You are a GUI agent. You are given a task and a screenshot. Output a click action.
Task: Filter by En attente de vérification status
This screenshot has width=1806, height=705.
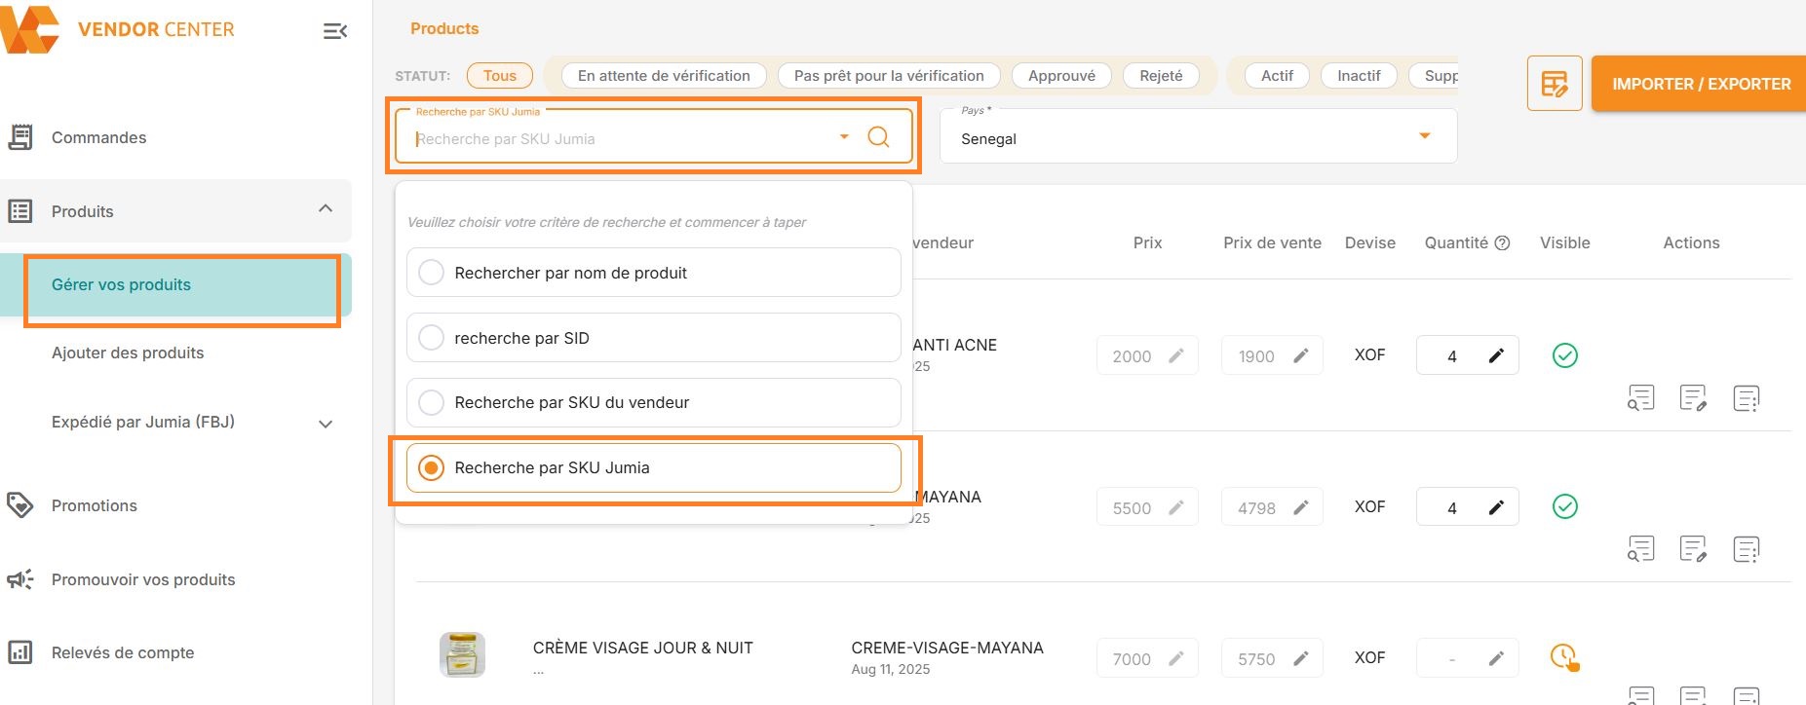coord(664,76)
